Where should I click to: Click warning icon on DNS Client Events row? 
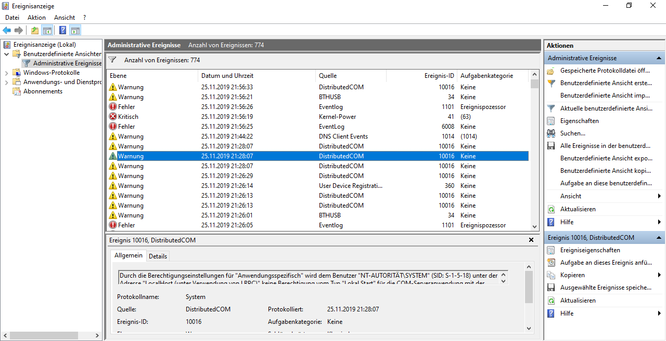click(x=113, y=137)
